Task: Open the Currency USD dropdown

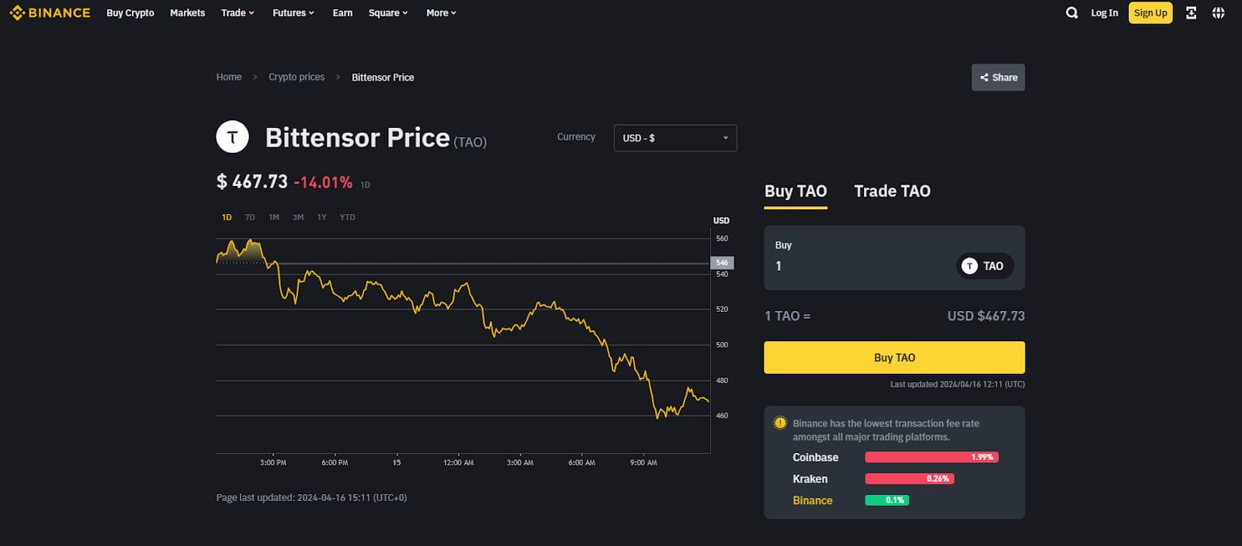Action: [675, 138]
